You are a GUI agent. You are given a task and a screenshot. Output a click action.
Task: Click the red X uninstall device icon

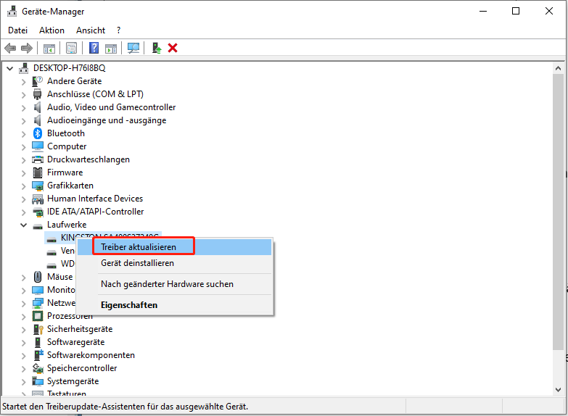coord(173,48)
